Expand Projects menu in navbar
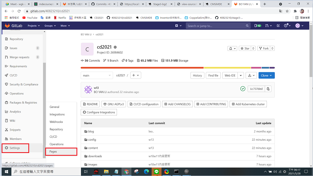 pyautogui.click(x=34, y=26)
